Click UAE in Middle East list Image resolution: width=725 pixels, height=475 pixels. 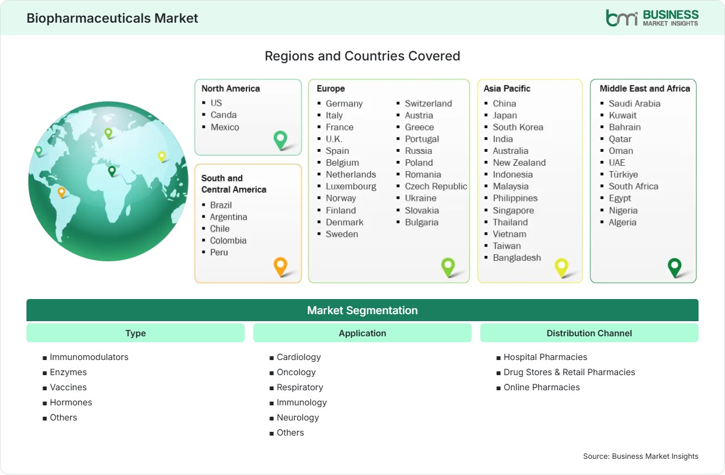pyautogui.click(x=617, y=163)
